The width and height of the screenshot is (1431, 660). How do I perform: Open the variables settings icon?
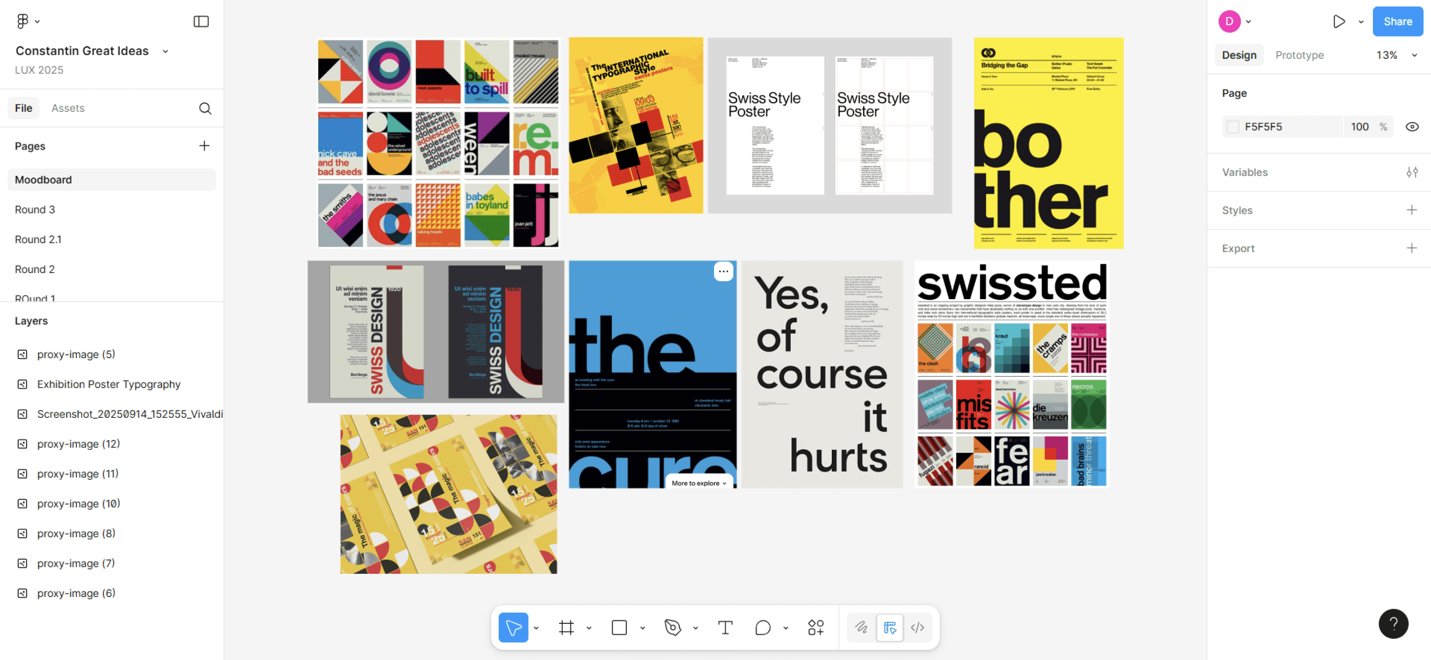pos(1411,172)
